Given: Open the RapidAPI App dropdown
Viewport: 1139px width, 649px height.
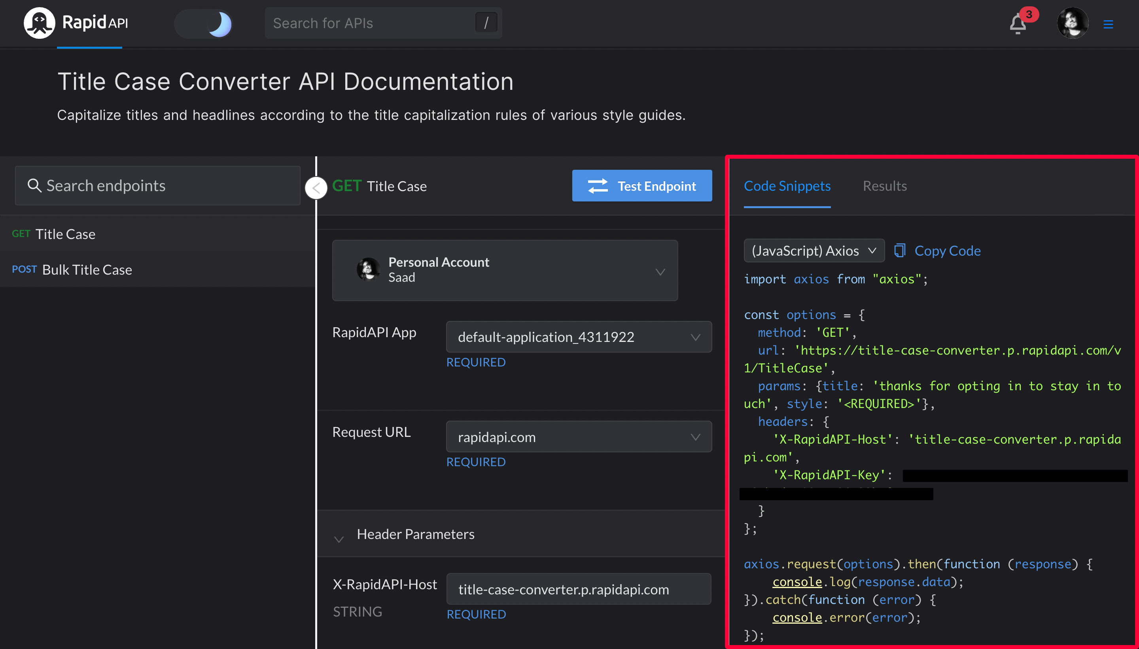Looking at the screenshot, I should (578, 337).
